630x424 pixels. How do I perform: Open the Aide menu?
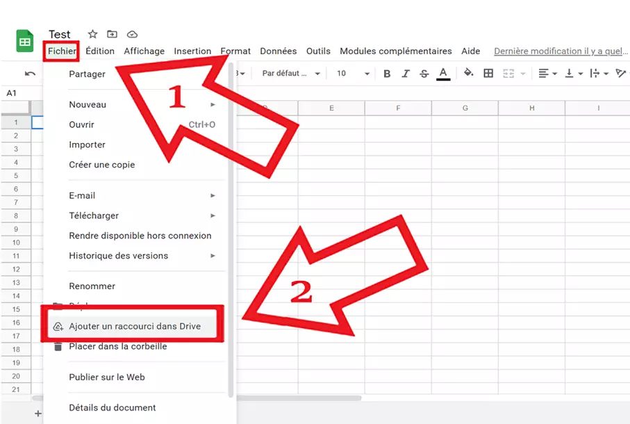pyautogui.click(x=470, y=51)
